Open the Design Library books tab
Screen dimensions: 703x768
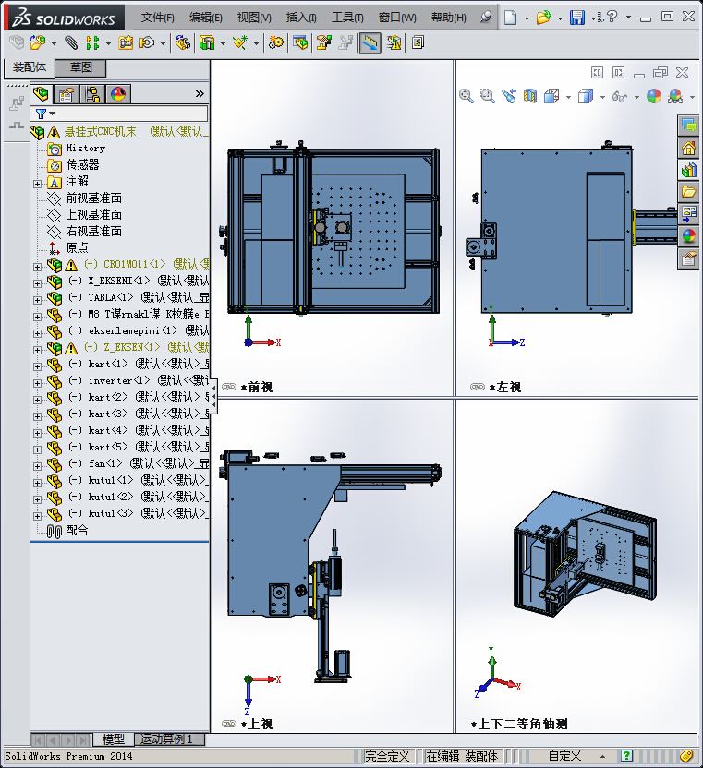coord(689,171)
